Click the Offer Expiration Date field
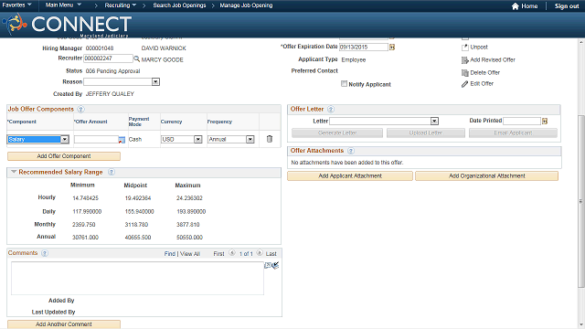Image resolution: width=585 pixels, height=329 pixels. click(364, 47)
